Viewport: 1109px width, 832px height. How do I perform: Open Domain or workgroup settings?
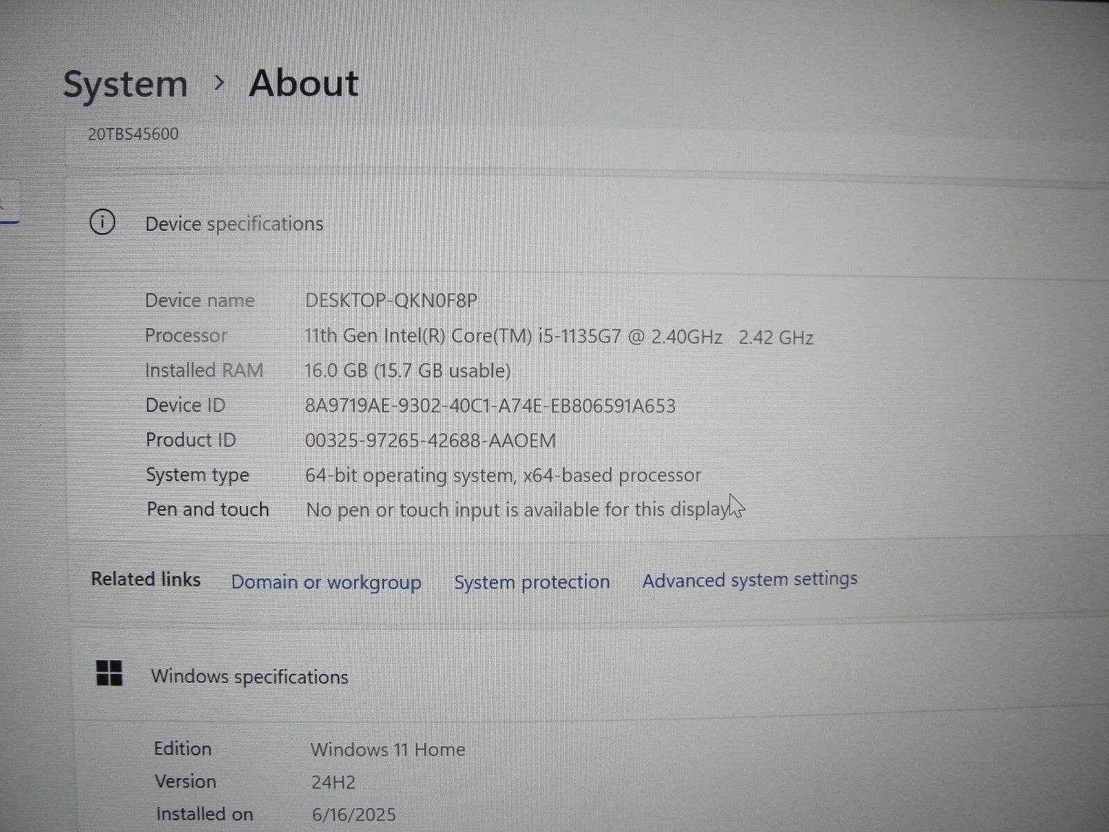pyautogui.click(x=326, y=582)
